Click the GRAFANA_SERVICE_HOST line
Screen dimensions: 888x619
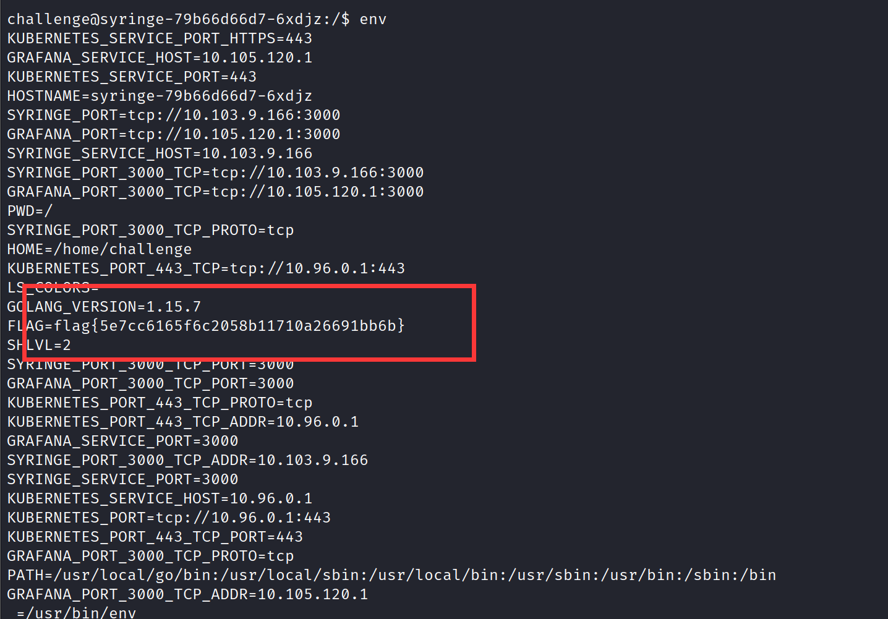coord(160,58)
